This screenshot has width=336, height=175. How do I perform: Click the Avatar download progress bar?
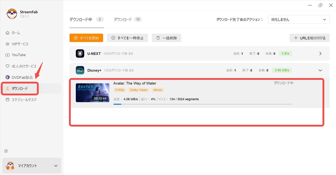point(203,104)
